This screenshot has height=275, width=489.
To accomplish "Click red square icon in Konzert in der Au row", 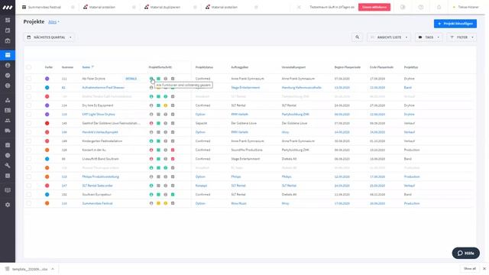I will point(173,150).
